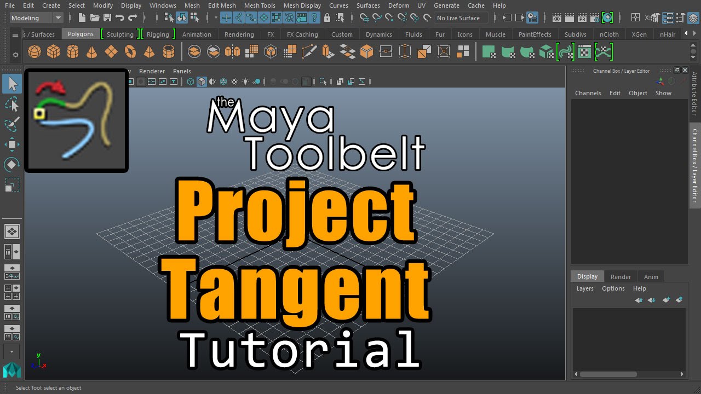Open the Edit Mesh menu
Viewport: 701px width, 394px height.
[x=222, y=5]
